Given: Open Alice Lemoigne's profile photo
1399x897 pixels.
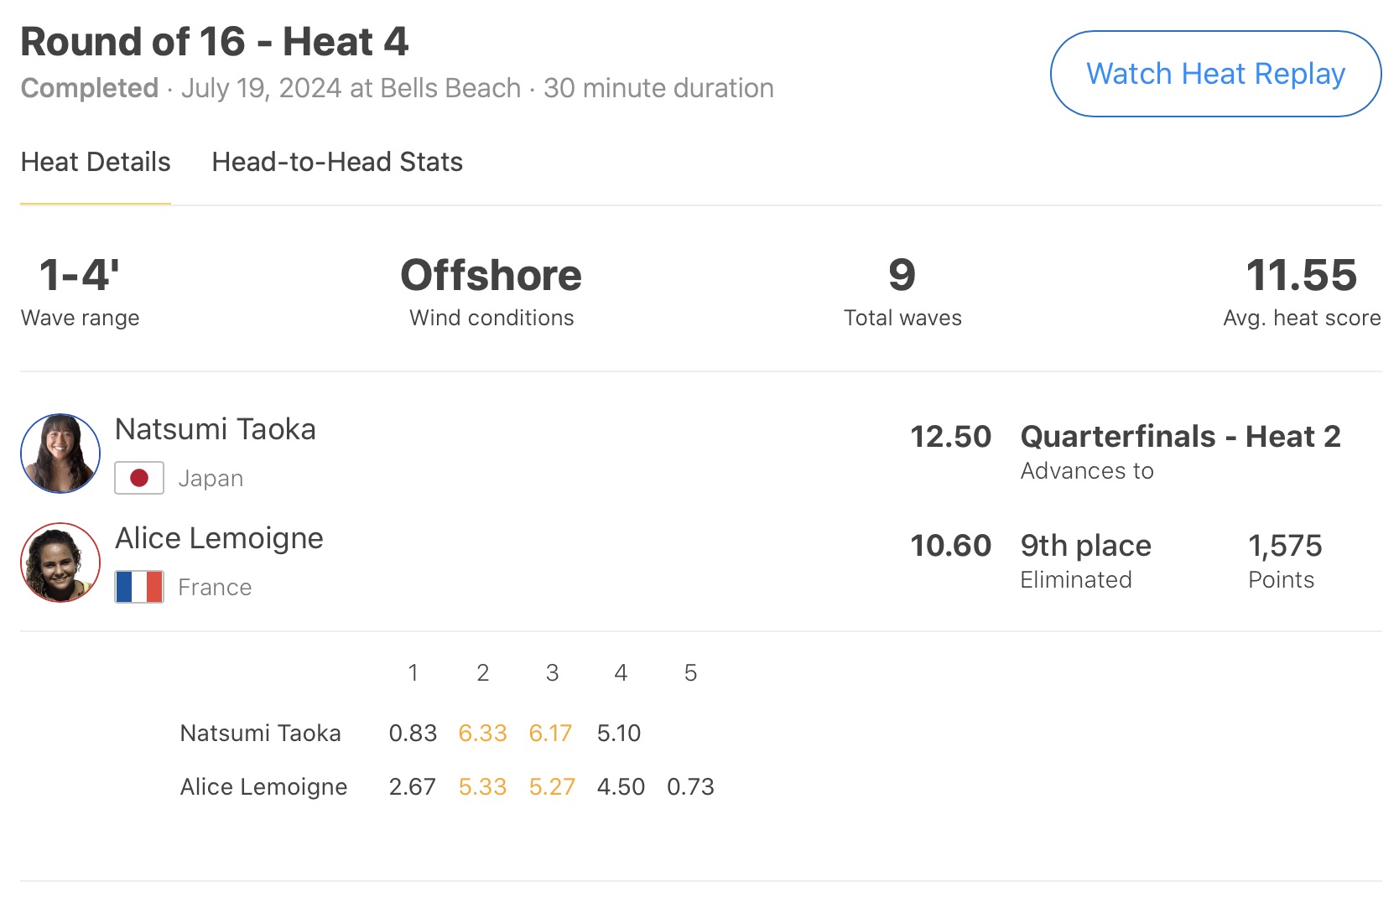Looking at the screenshot, I should (x=60, y=563).
